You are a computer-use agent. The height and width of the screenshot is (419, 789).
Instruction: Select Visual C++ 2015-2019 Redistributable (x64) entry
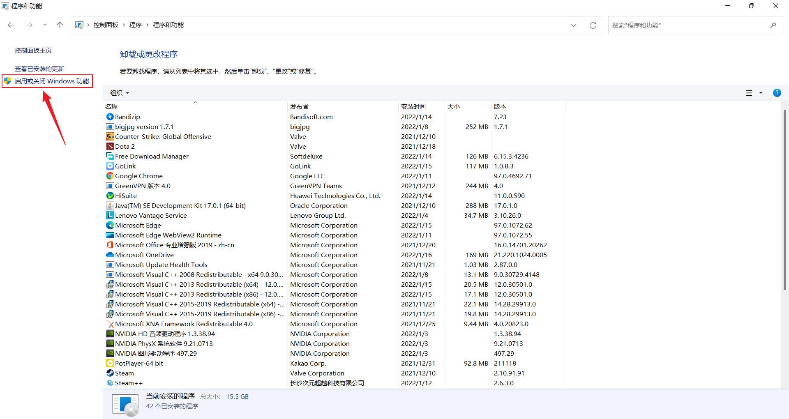[335, 304]
